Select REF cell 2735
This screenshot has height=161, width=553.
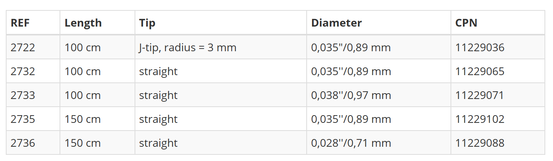coord(23,119)
